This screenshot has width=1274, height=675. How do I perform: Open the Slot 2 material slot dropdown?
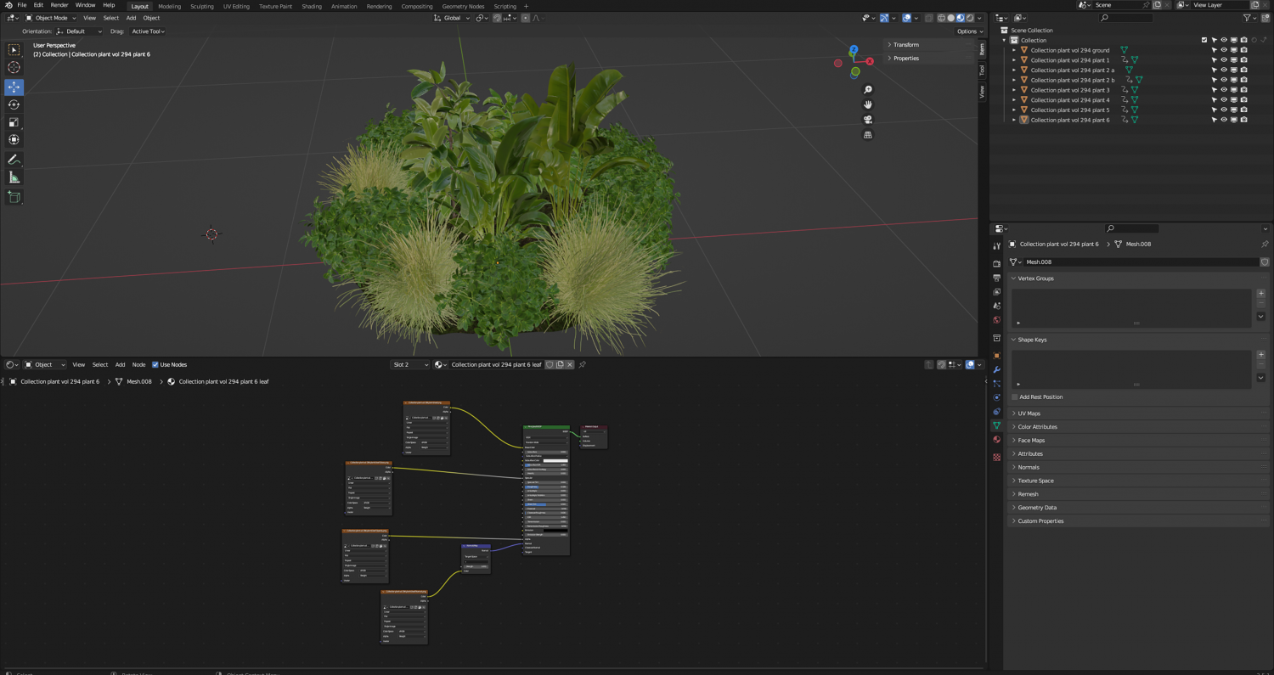[410, 365]
